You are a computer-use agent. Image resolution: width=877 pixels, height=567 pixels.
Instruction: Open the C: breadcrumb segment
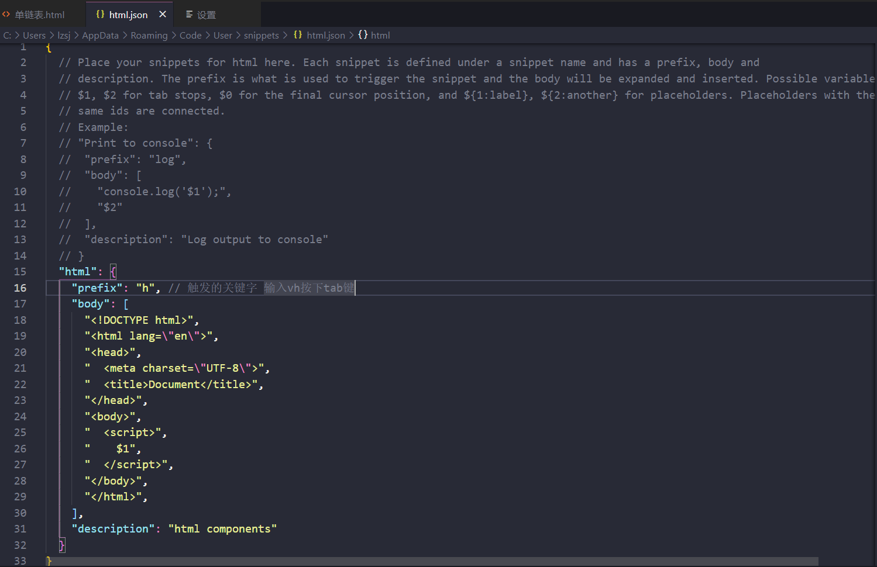[8, 35]
